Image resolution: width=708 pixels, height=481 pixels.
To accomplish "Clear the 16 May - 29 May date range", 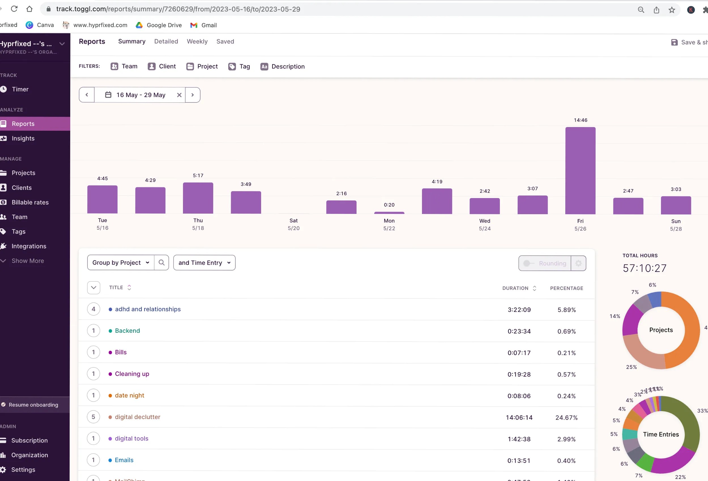I will click(x=179, y=95).
